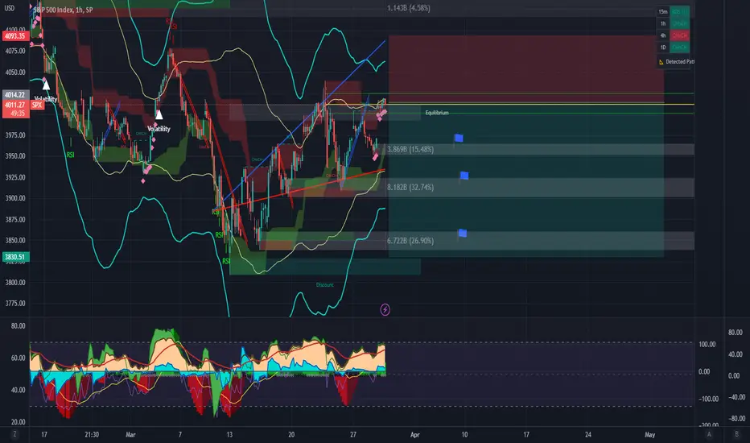Click the 20.00 oscillator axis value
The width and height of the screenshot is (750, 443).
[19, 422]
